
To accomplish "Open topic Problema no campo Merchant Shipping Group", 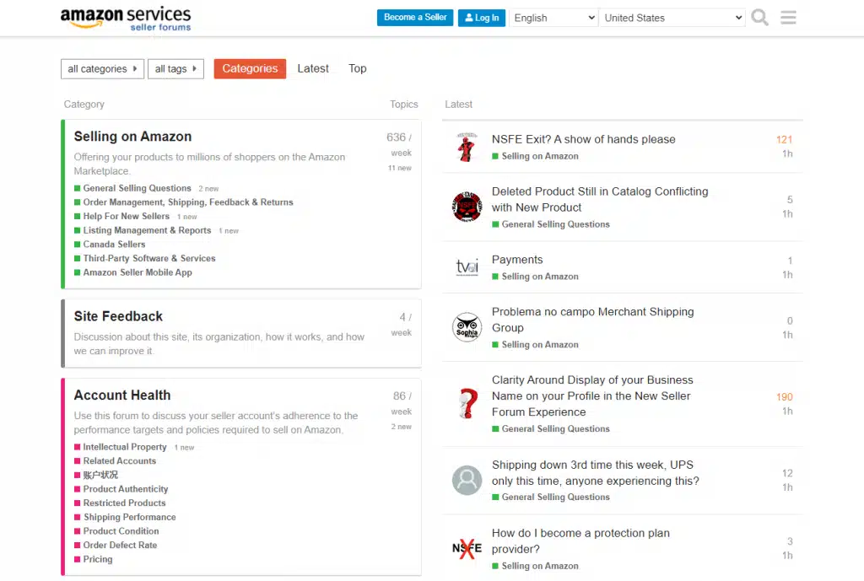I will (593, 320).
